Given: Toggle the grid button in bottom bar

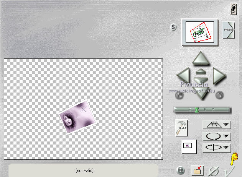Looking at the screenshot, I should [x=180, y=170].
